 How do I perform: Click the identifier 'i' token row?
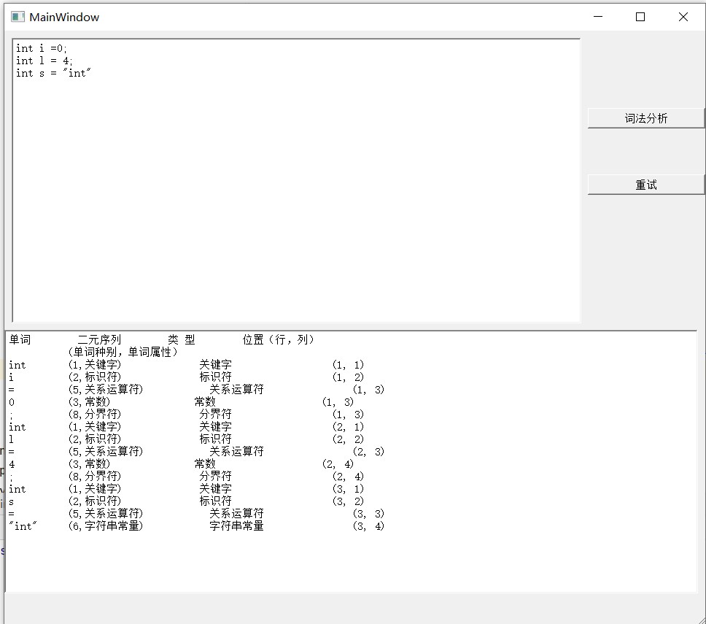(x=10, y=377)
